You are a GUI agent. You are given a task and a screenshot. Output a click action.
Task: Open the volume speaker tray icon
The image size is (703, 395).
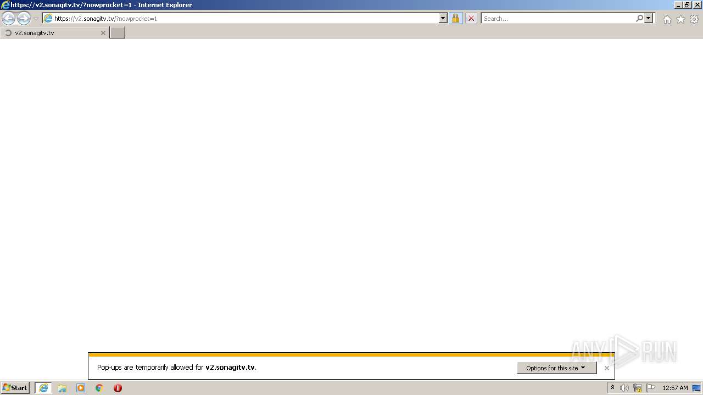(624, 388)
